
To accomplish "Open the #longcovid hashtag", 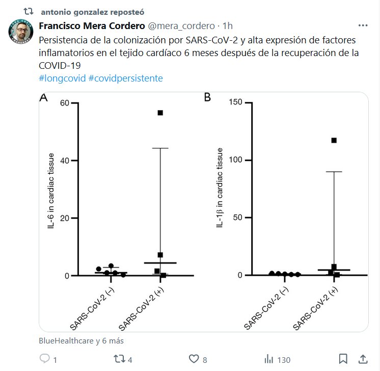I will (x=58, y=78).
